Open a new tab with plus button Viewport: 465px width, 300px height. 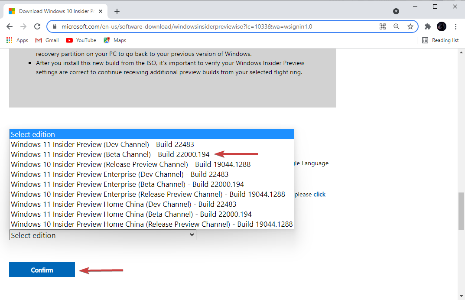click(x=117, y=11)
